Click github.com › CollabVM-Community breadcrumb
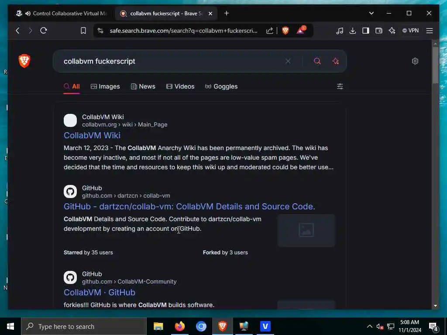Image resolution: width=447 pixels, height=335 pixels. tap(129, 281)
